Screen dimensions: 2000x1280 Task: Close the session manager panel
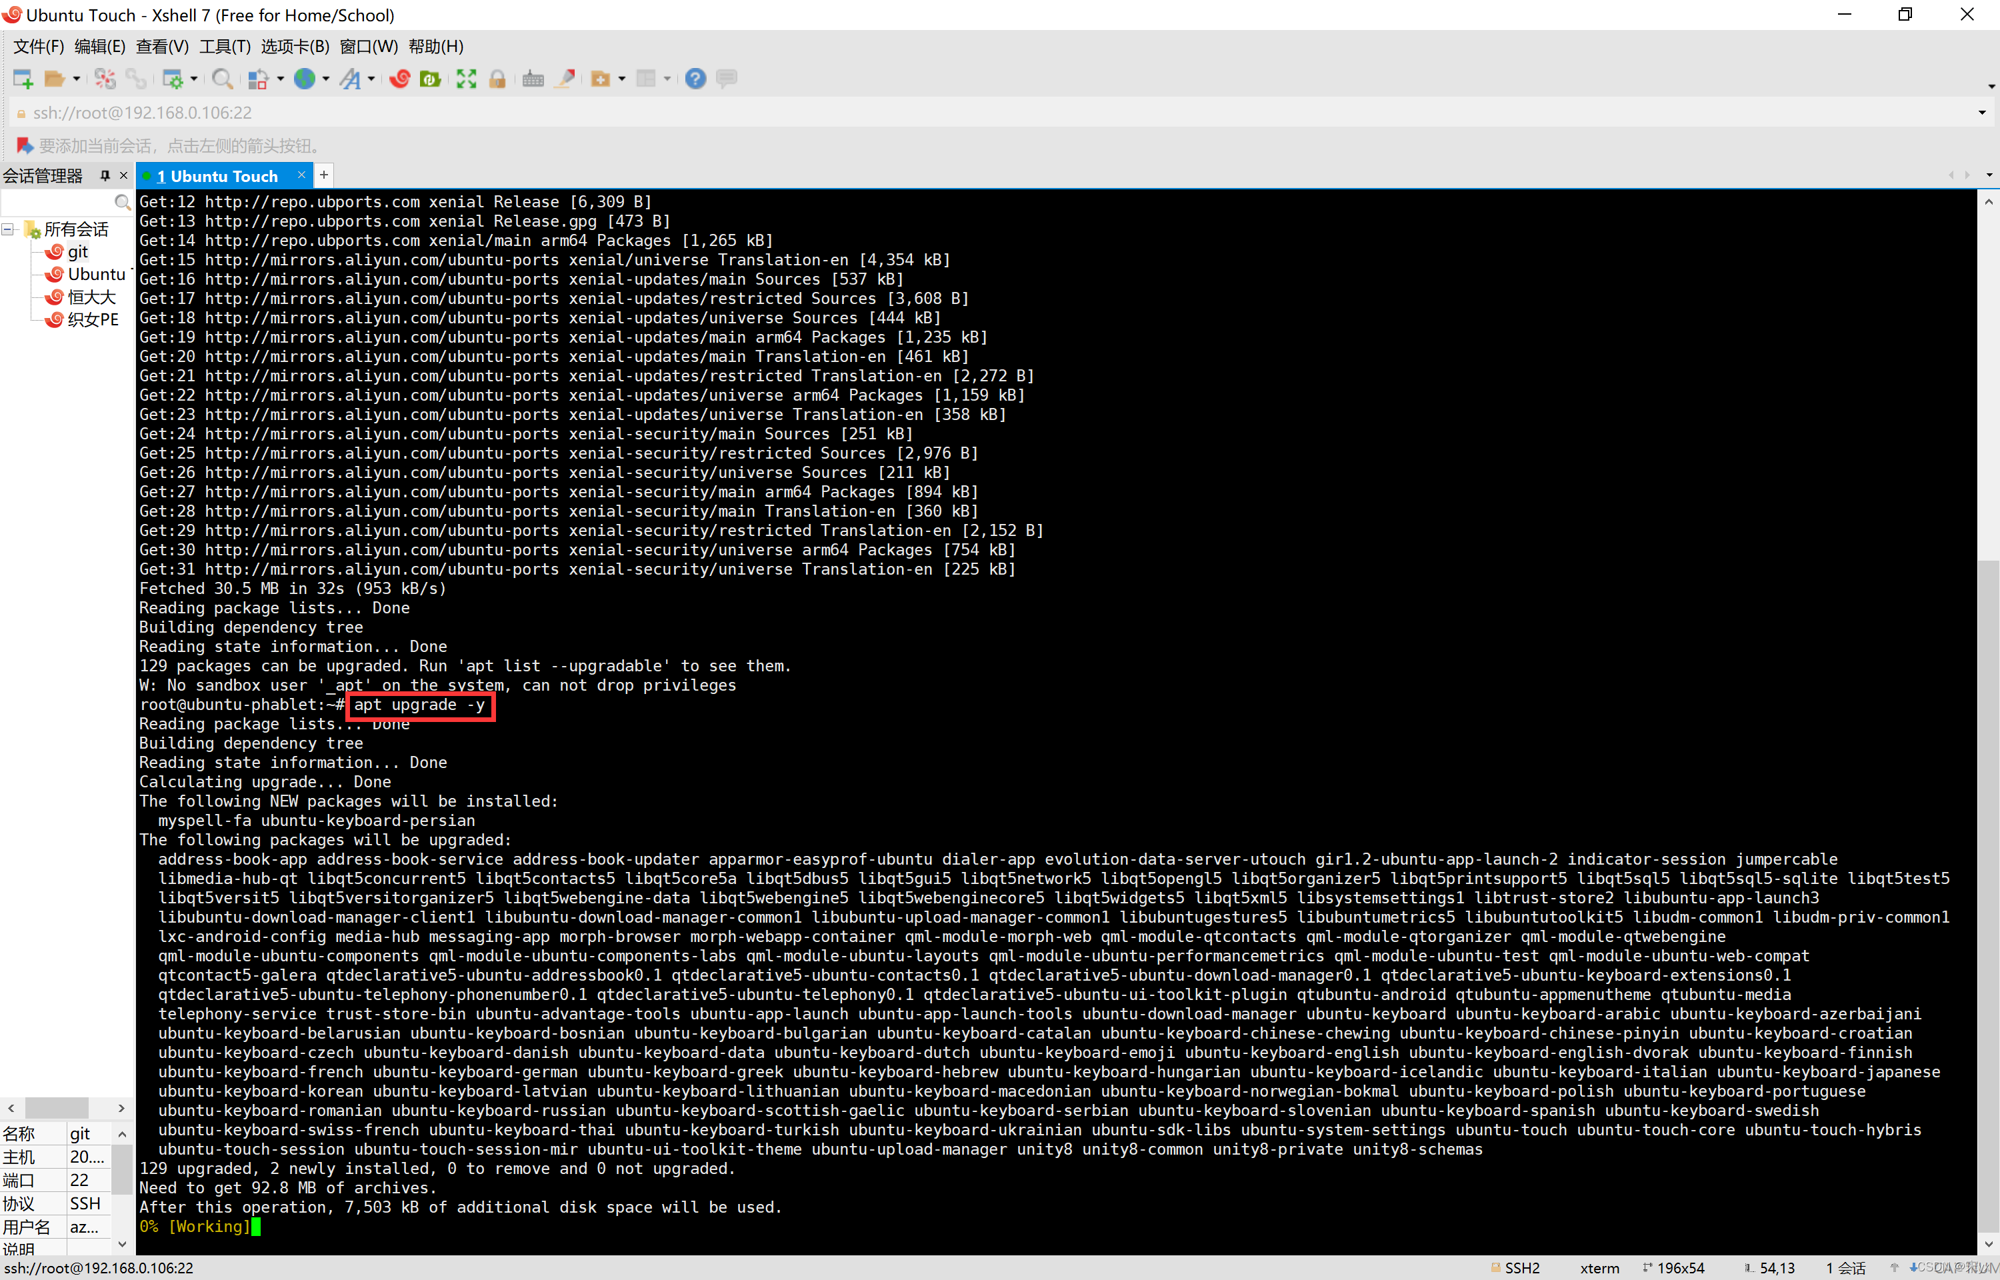(124, 175)
